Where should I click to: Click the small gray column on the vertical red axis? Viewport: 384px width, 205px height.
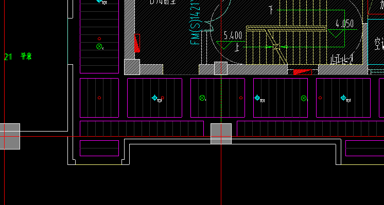pos(221,68)
